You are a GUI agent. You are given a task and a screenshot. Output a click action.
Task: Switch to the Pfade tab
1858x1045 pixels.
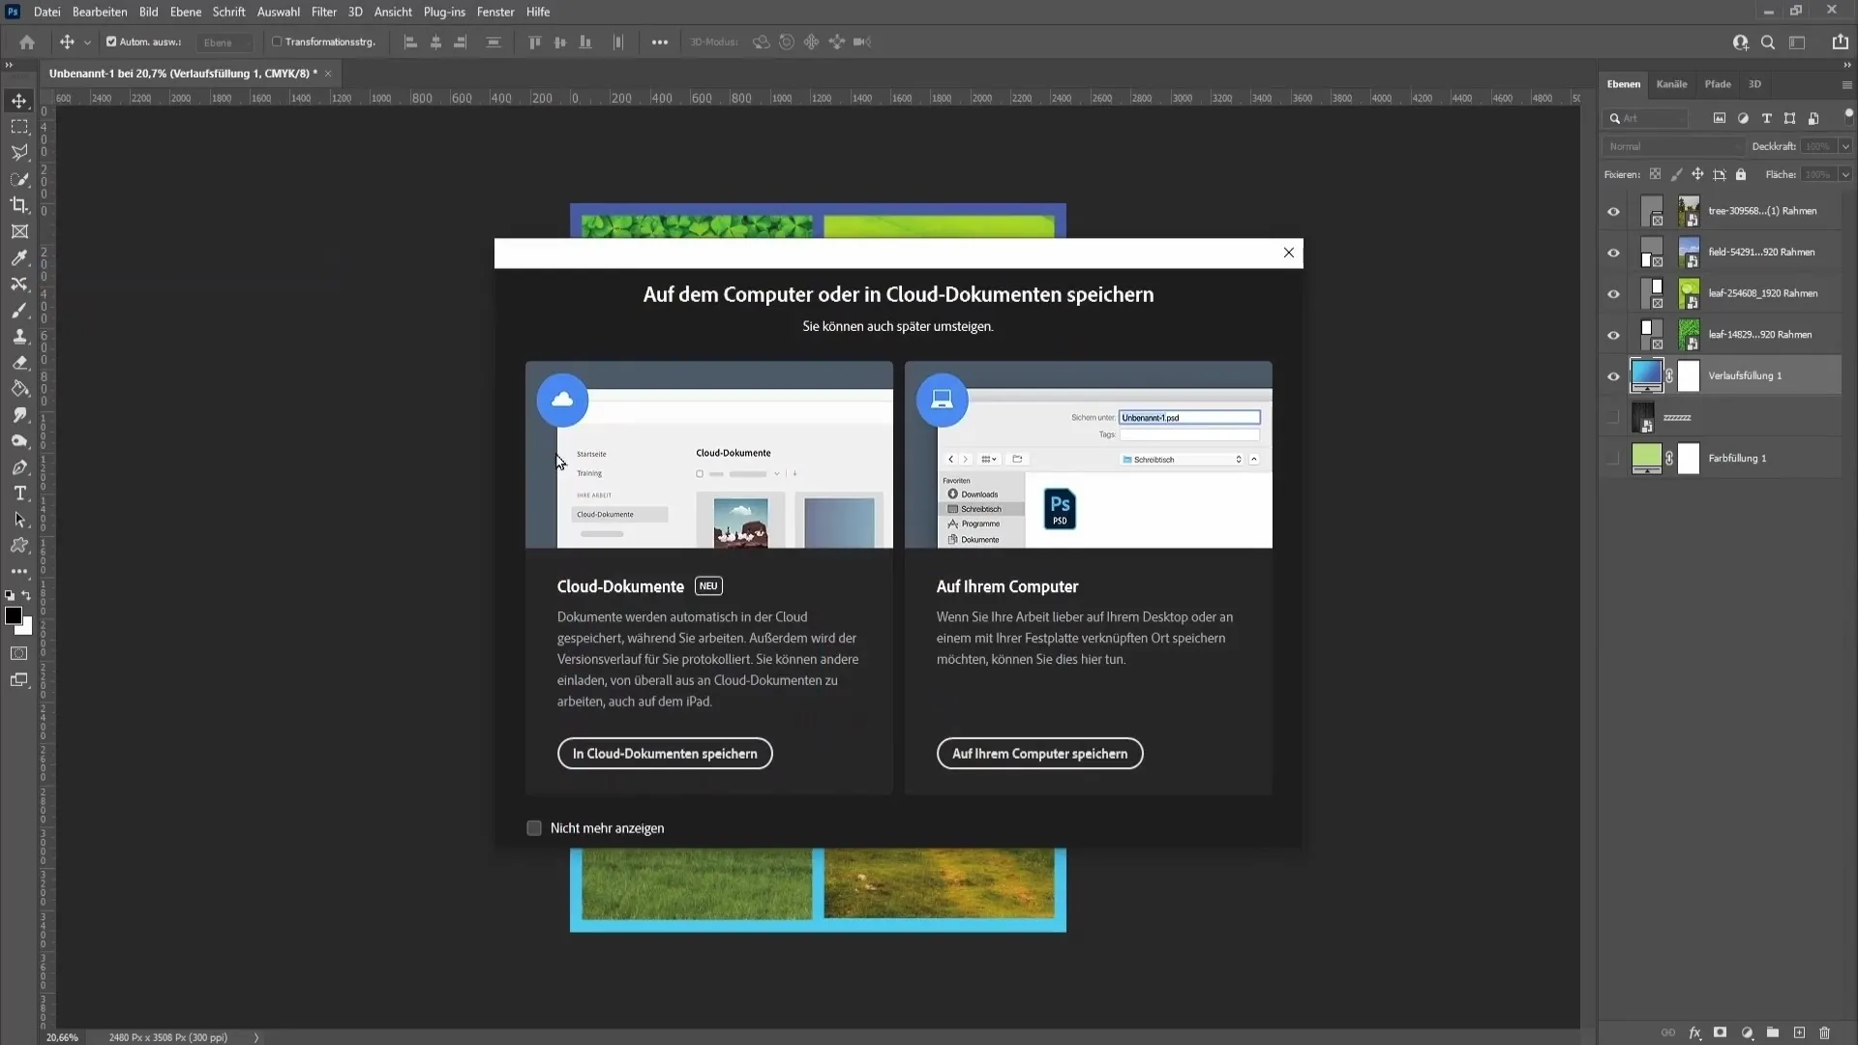click(1718, 84)
